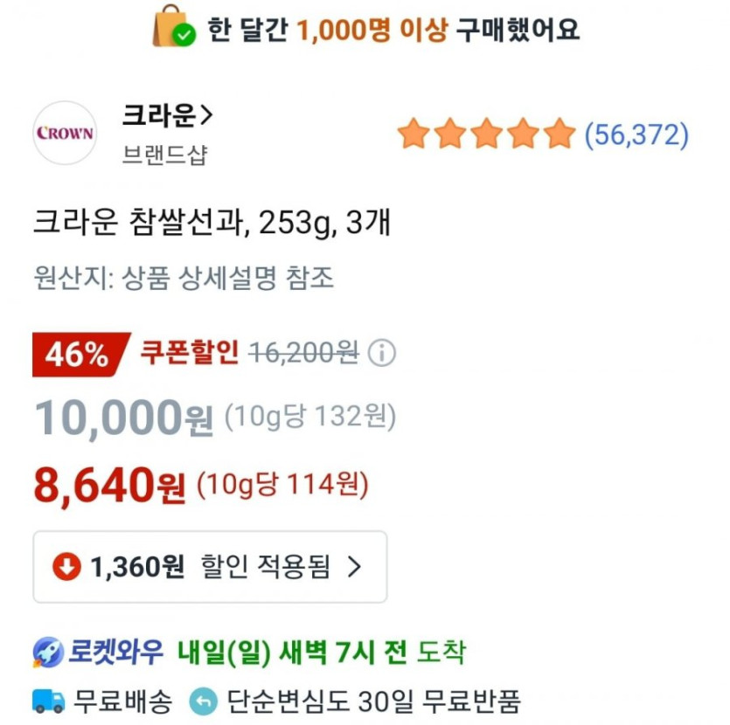The width and height of the screenshot is (730, 725).
Task: Click the five-star rating icons
Action: pos(485,135)
